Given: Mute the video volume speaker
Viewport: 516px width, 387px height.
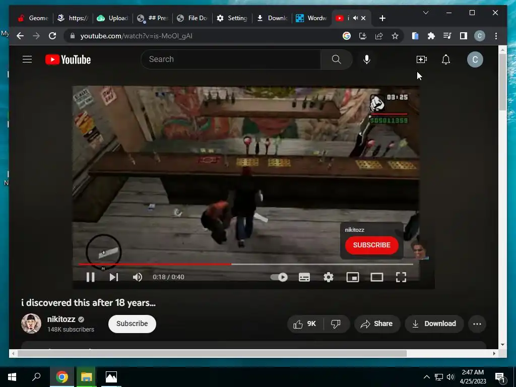Looking at the screenshot, I should pos(138,277).
